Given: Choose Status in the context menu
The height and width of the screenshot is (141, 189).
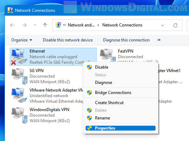Looking at the screenshot, I should (121, 75).
